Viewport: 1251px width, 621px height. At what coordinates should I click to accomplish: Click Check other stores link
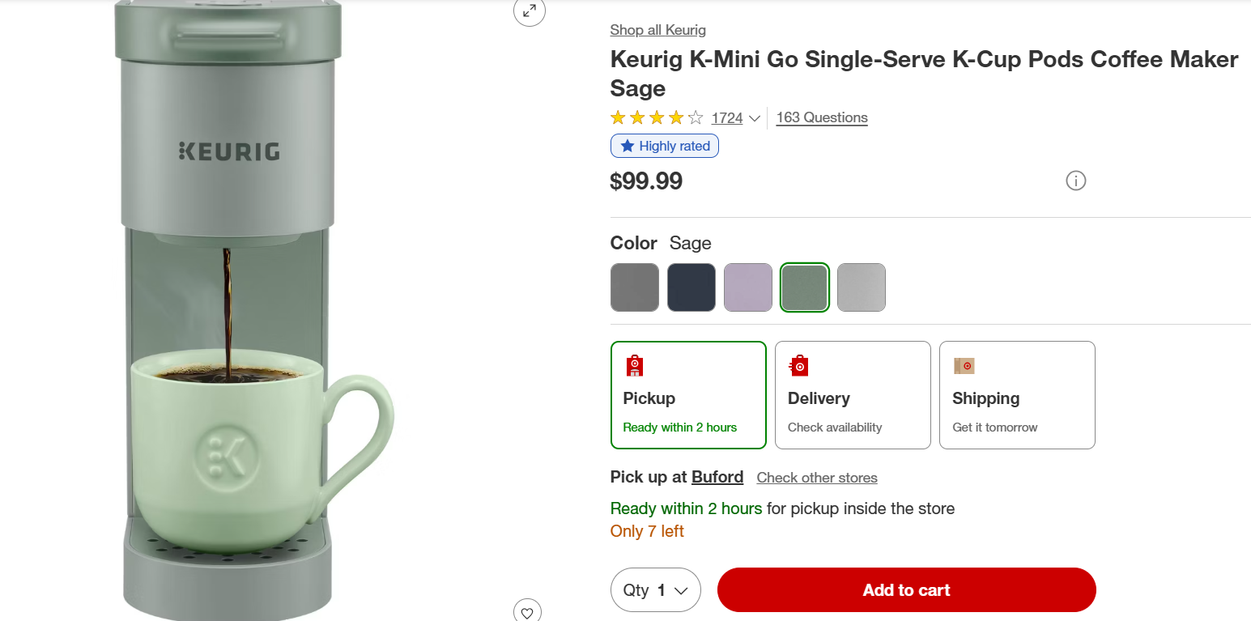tap(816, 478)
